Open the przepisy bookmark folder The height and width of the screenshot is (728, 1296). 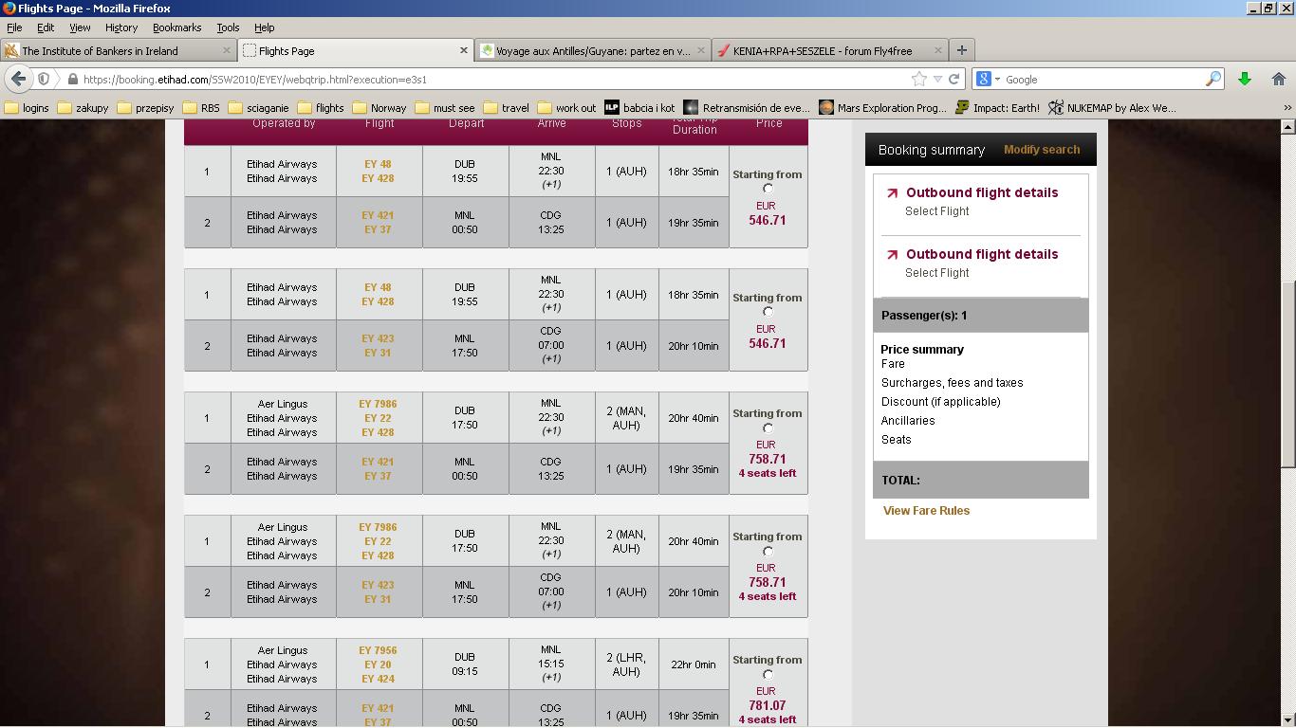146,108
